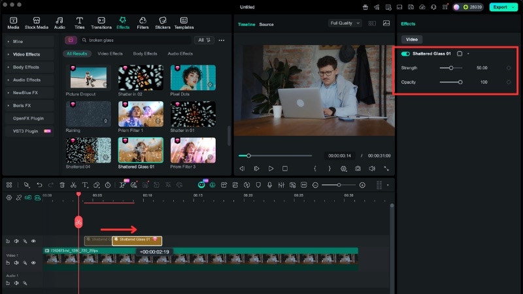This screenshot has width=523, height=294.
Task: Open the speed clock icon
Action: coord(108,185)
